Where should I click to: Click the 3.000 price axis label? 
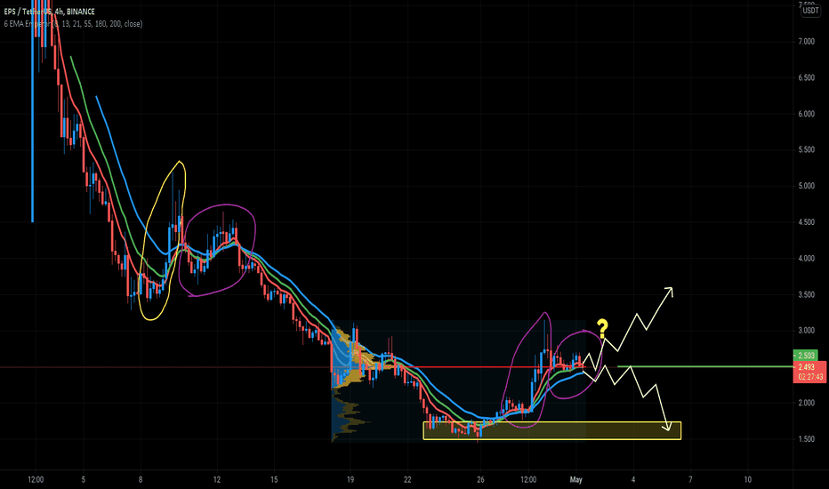(806, 331)
